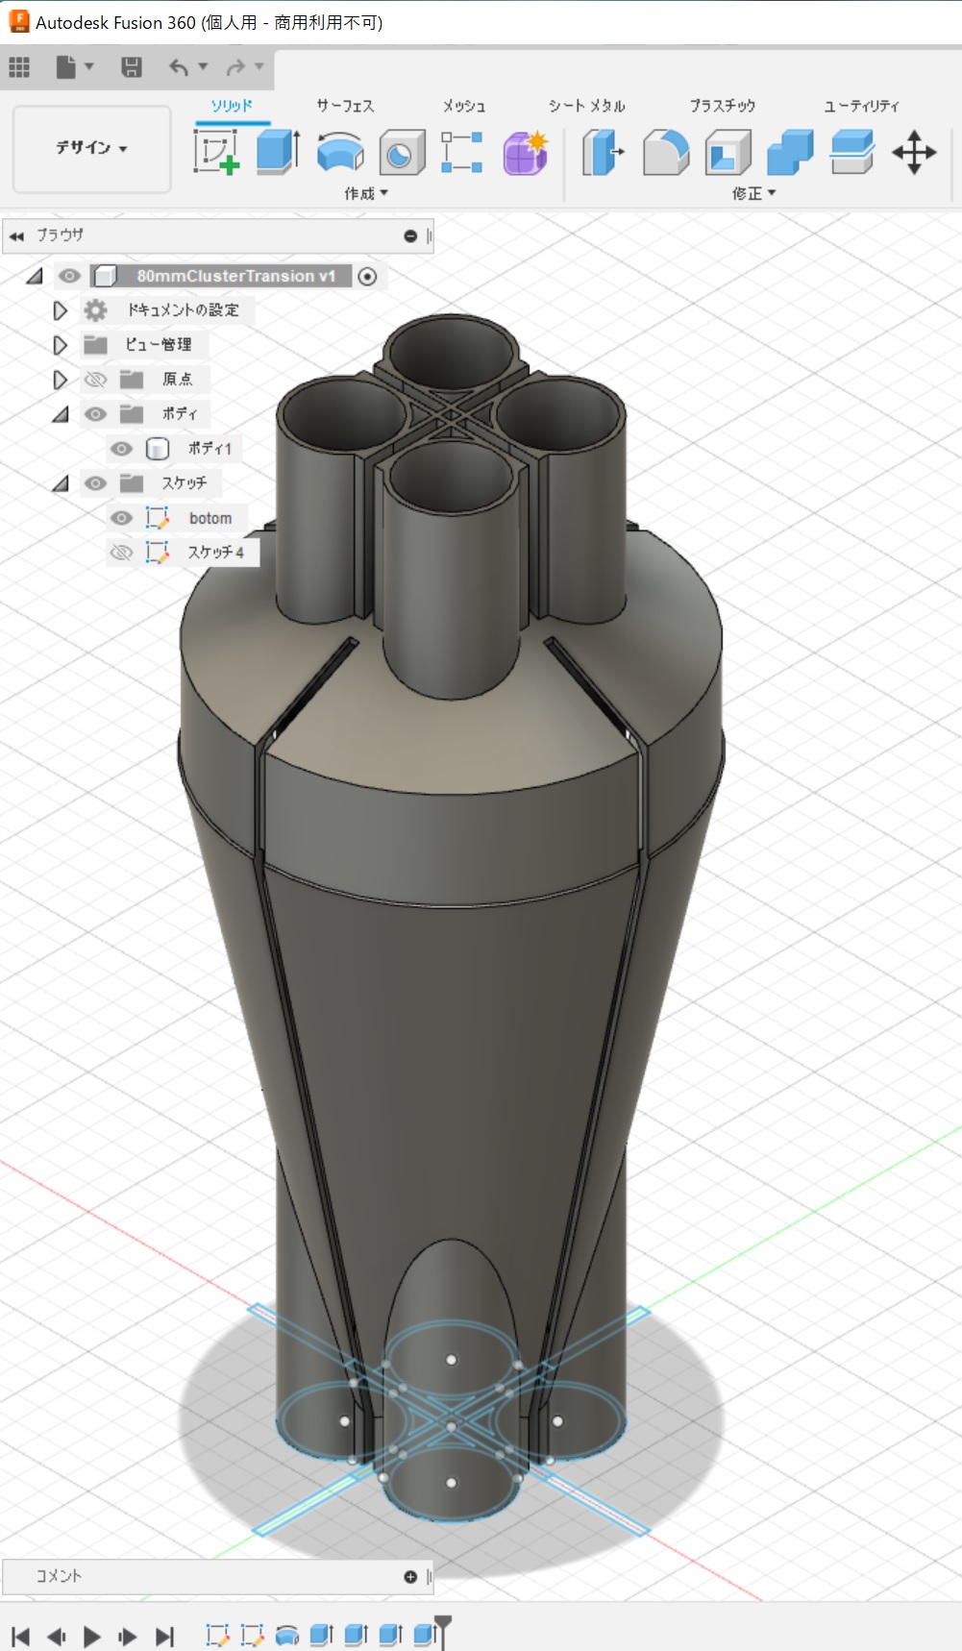This screenshot has height=1651, width=962.
Task: Activate the 80mmClusterTransion v1 component radio button
Action: (x=367, y=277)
